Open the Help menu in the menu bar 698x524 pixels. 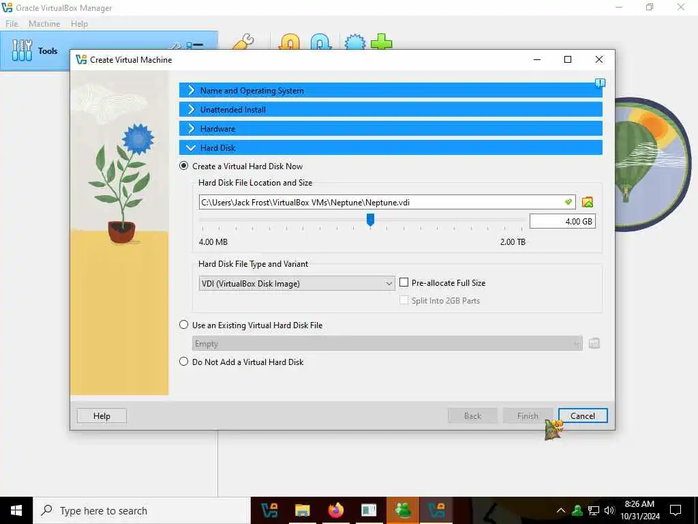pos(79,24)
